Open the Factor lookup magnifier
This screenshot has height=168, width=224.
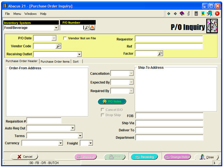point(160,54)
